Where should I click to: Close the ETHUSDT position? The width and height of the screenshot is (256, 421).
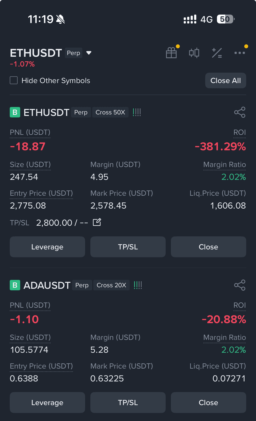point(208,247)
